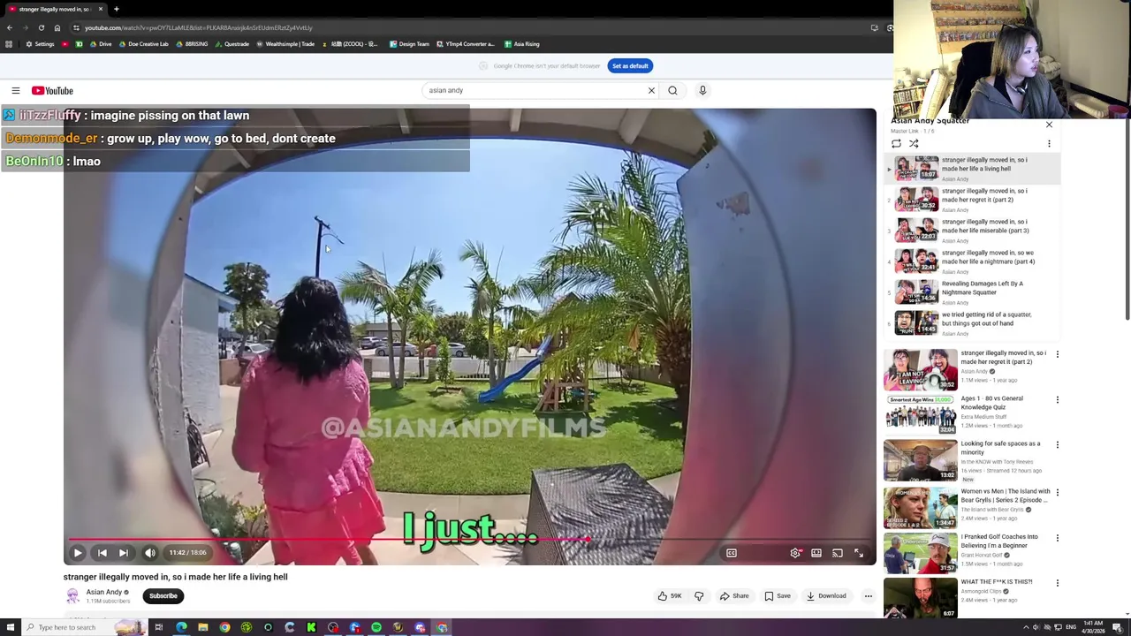1131x636 pixels.
Task: Subscribe to the Asian Andy channel
Action: pyautogui.click(x=163, y=596)
